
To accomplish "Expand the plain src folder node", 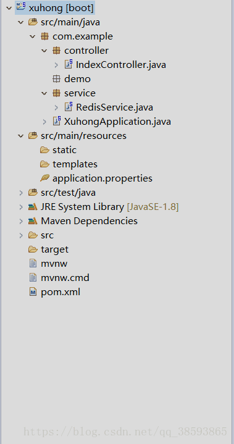I will click(21, 235).
